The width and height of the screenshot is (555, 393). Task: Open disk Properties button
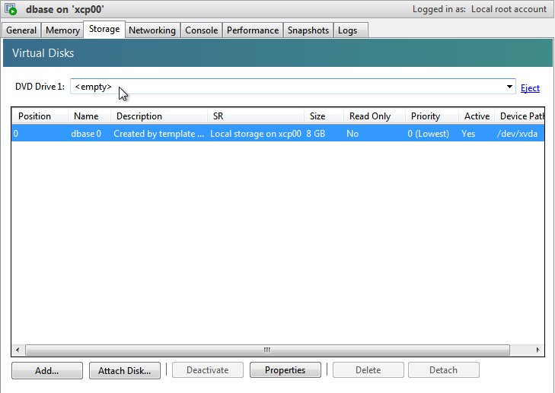point(285,370)
